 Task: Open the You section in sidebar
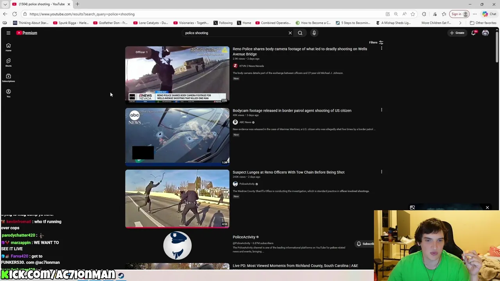pyautogui.click(x=8, y=93)
